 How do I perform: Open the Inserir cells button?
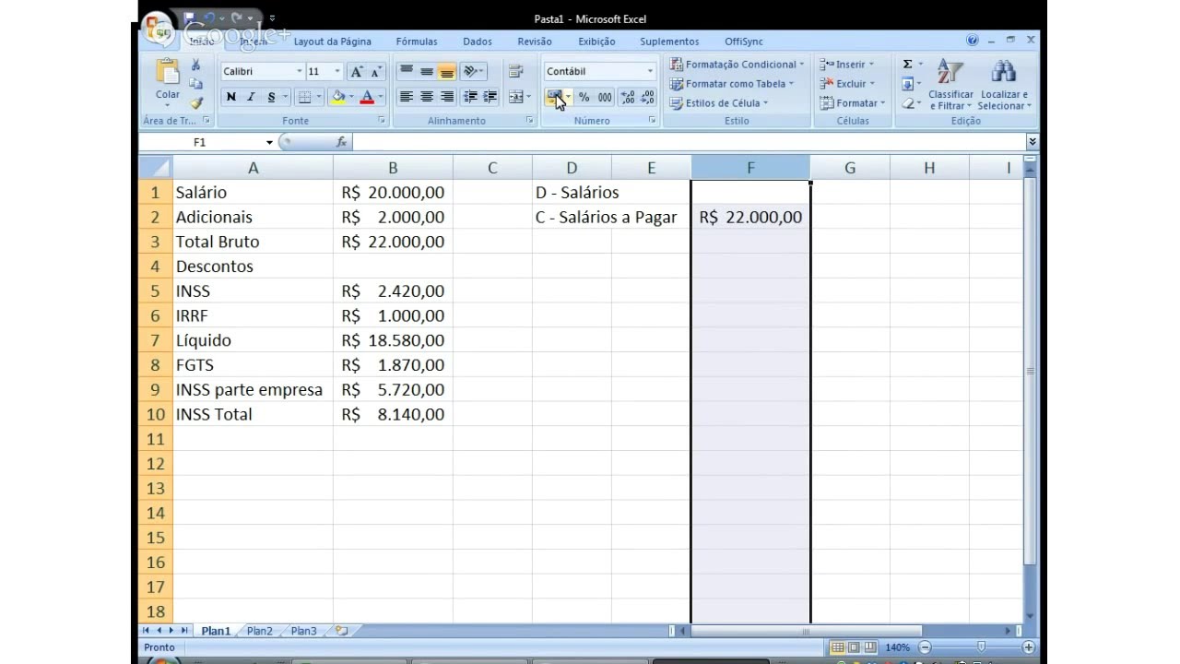pos(846,65)
